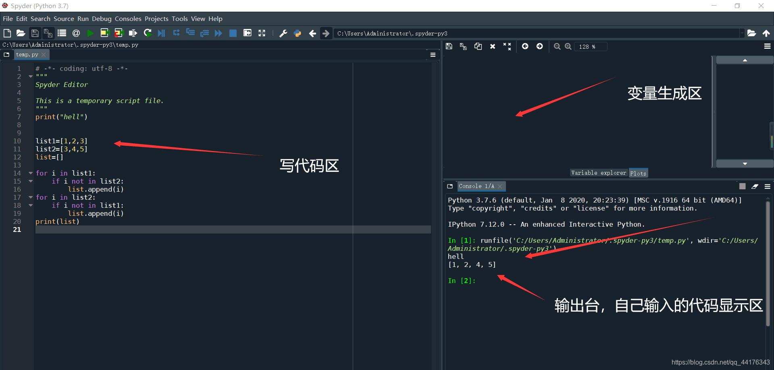Screen dimensions: 774x370
Task: Stop debugging with the blue square icon
Action: [x=233, y=33]
